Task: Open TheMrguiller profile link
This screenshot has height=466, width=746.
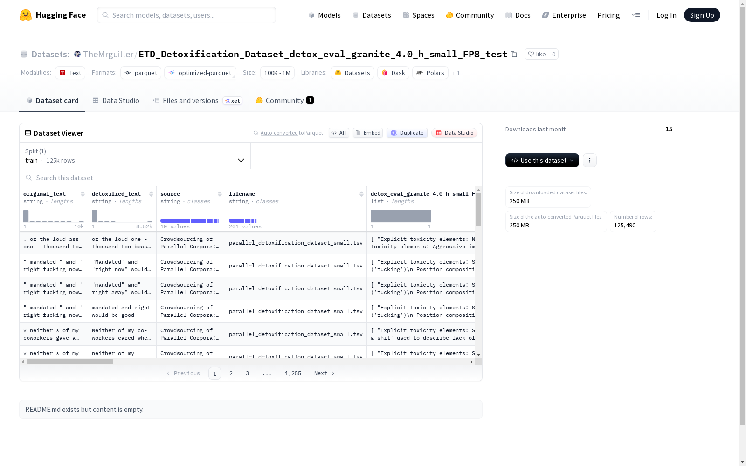Action: point(108,54)
